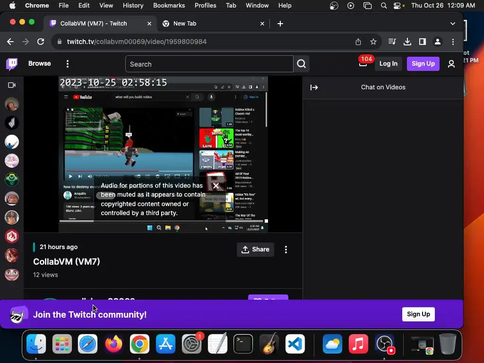
Task: Open System Settings from the Dock
Action: click(x=191, y=344)
